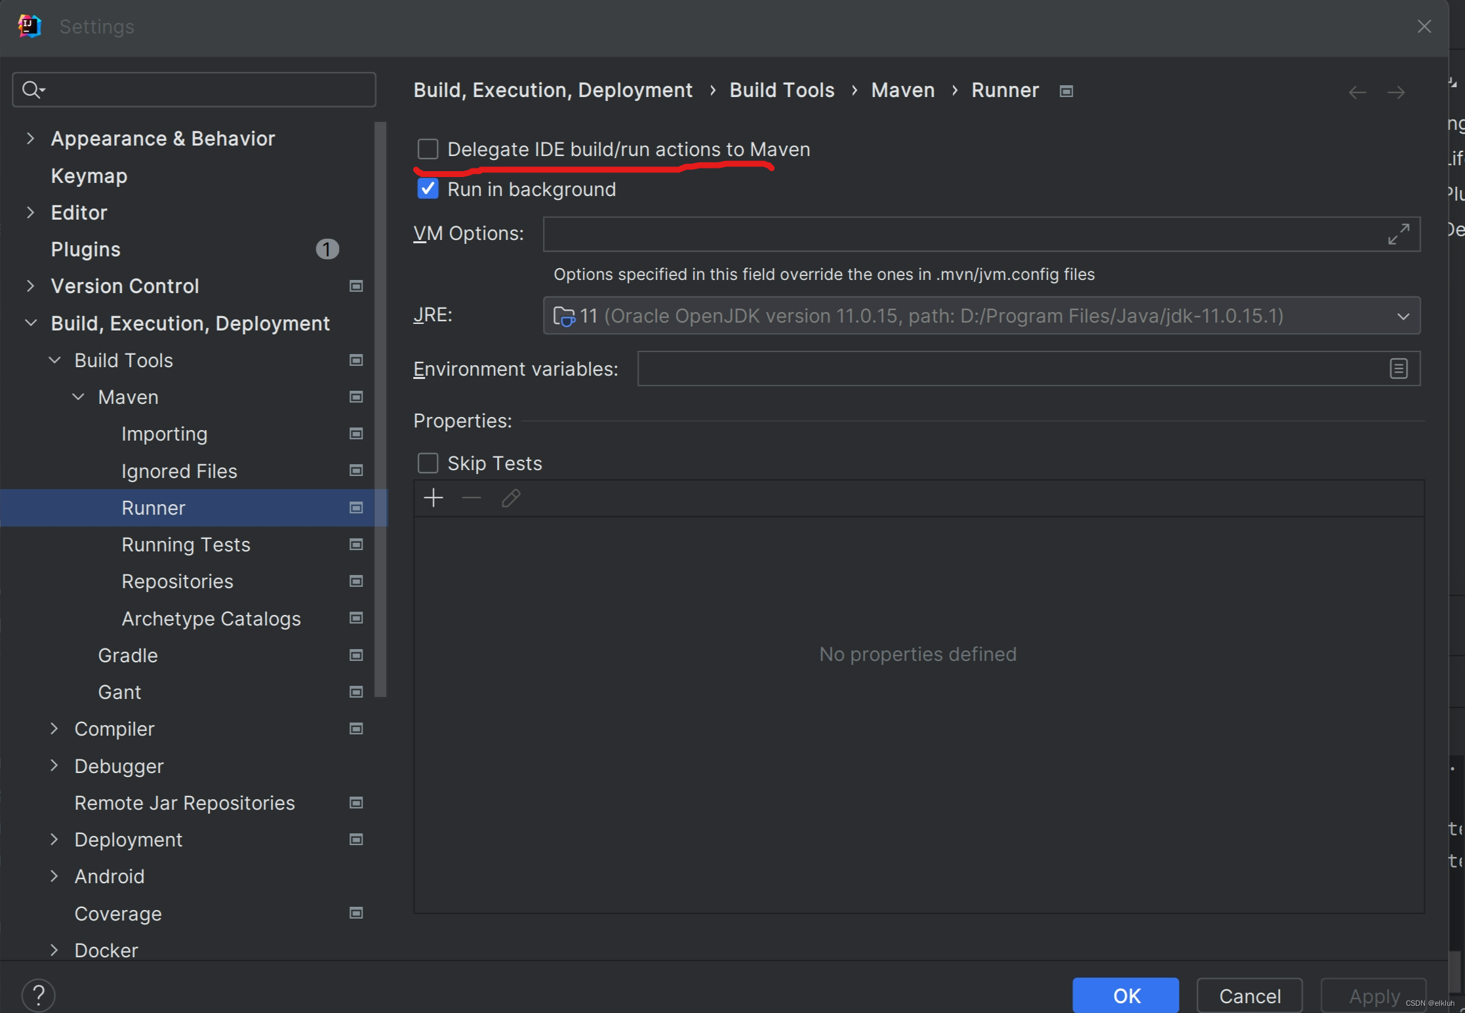Expand the Compiler section
Image resolution: width=1465 pixels, height=1013 pixels.
tap(54, 728)
